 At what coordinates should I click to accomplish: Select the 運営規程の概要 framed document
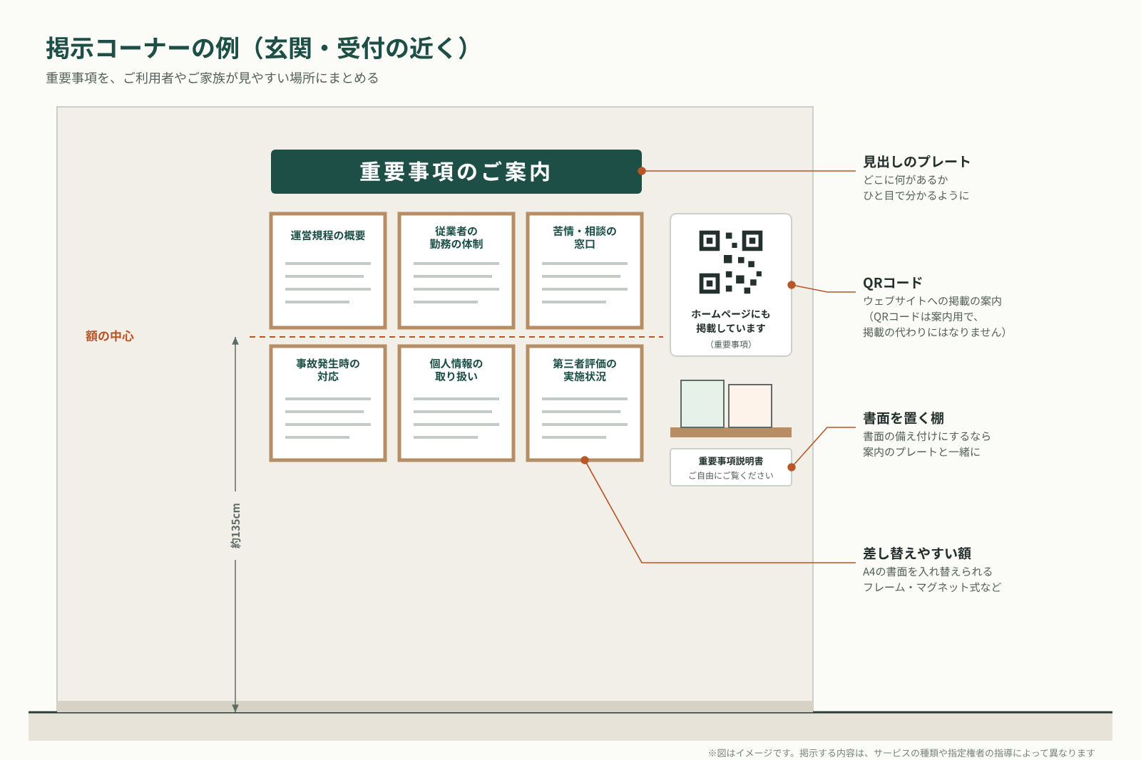[328, 271]
